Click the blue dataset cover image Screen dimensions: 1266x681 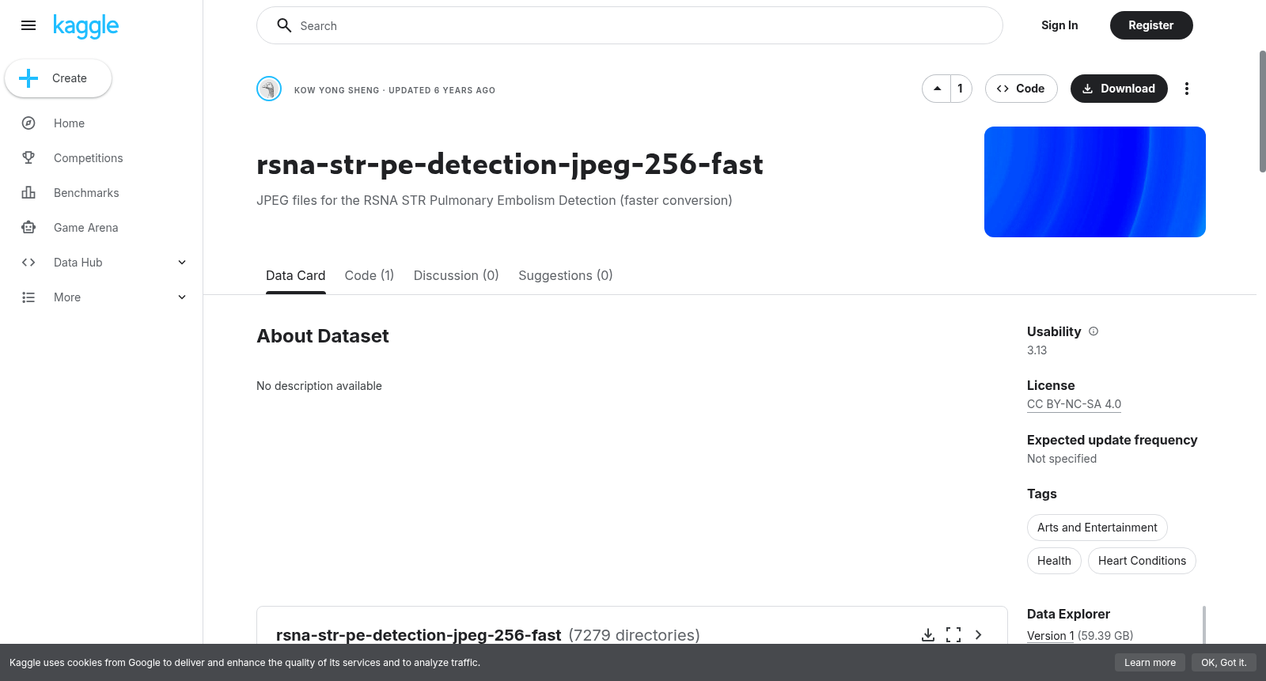tap(1095, 182)
